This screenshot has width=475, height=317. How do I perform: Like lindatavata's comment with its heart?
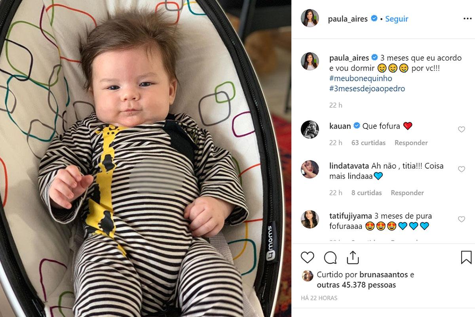462,169
